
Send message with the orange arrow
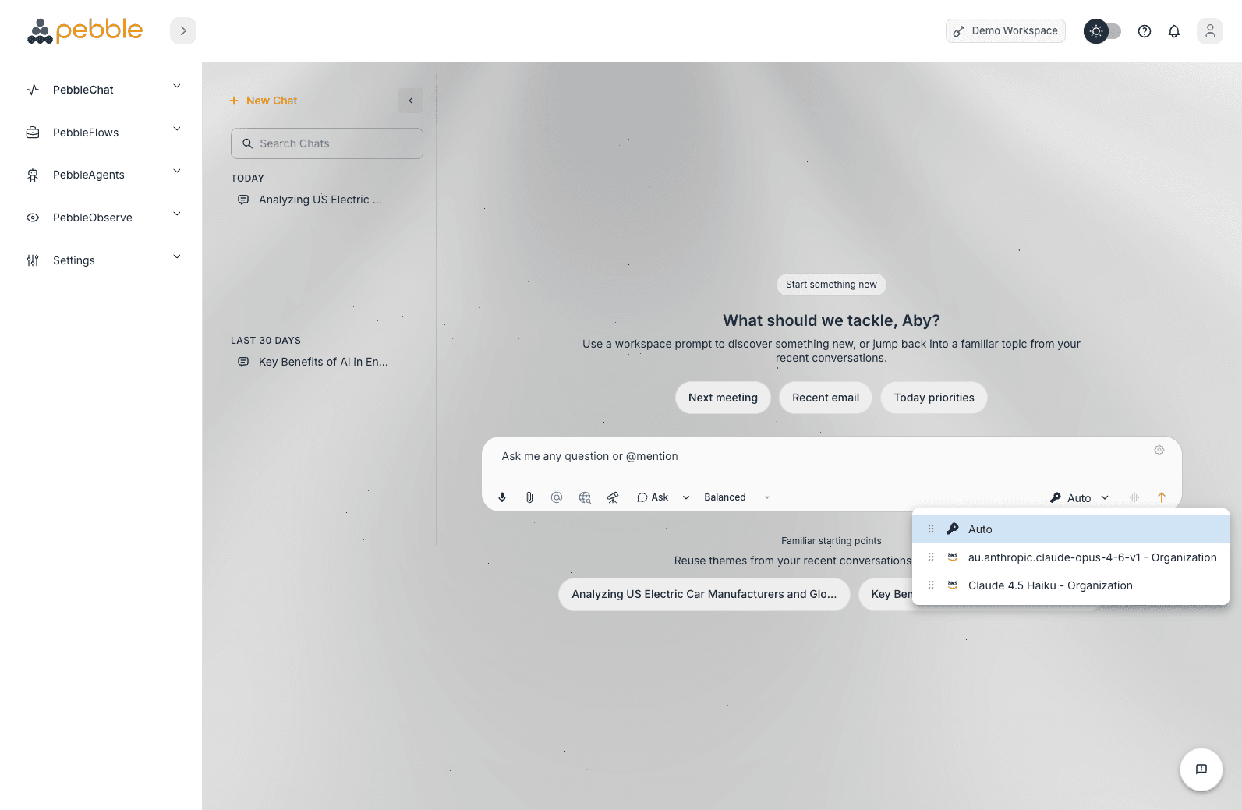[x=1161, y=497]
